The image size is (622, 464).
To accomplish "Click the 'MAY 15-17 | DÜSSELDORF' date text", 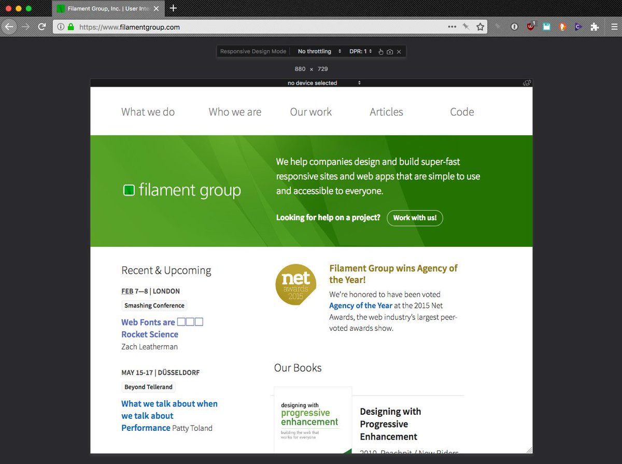I will 161,373.
